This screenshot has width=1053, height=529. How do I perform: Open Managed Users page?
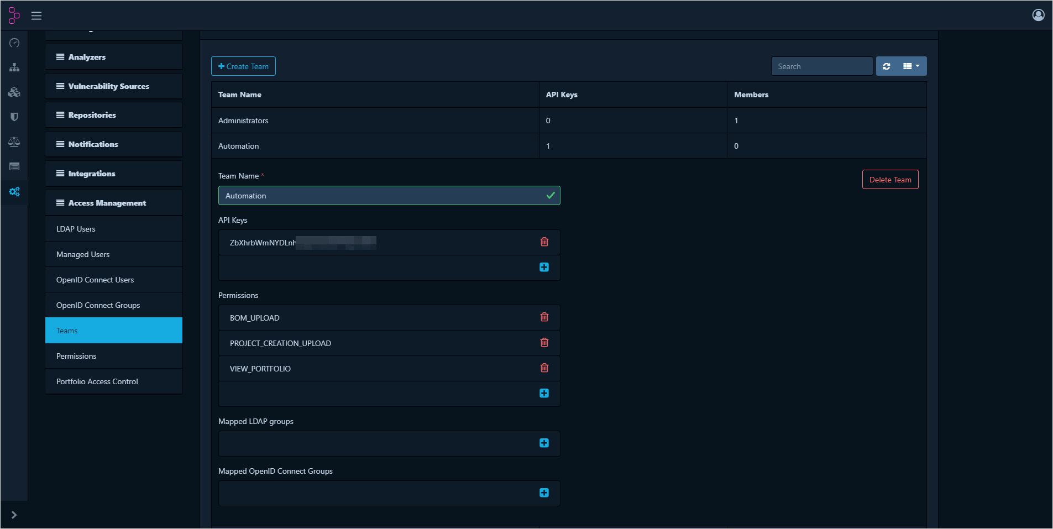tap(114, 254)
